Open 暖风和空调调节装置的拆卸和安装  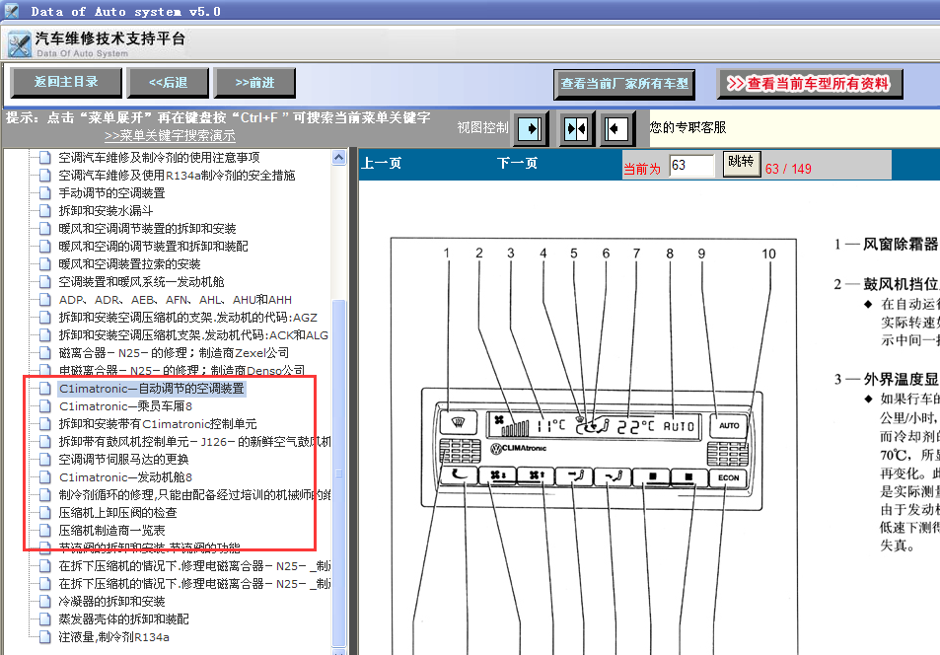click(x=148, y=229)
